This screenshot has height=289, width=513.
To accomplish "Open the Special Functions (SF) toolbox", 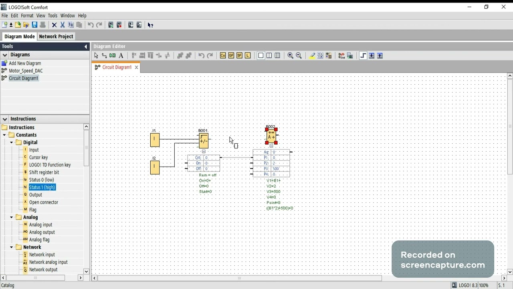I will click(x=239, y=56).
